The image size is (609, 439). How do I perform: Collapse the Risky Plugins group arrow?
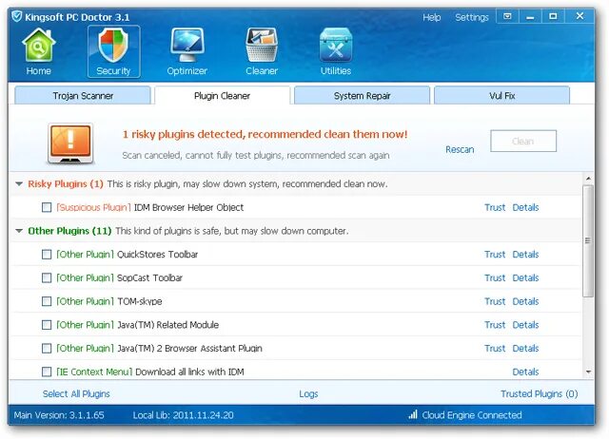[19, 183]
